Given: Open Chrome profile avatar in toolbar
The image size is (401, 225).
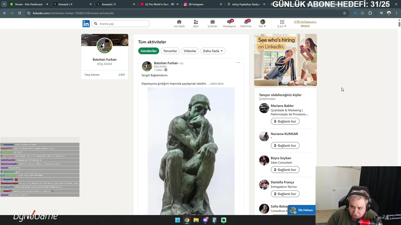Looking at the screenshot, I should click(389, 13).
